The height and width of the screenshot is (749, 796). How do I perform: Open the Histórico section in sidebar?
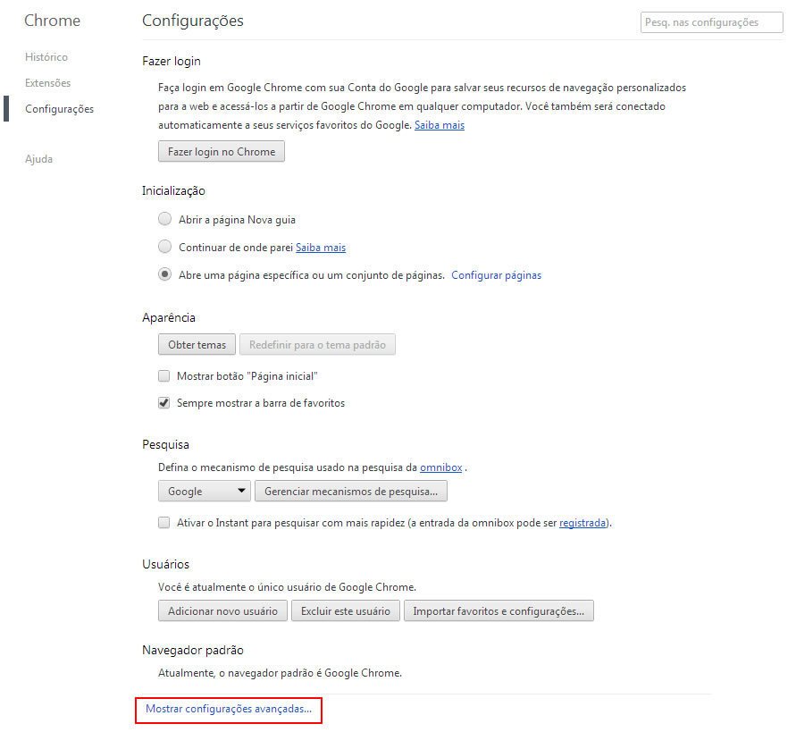46,56
